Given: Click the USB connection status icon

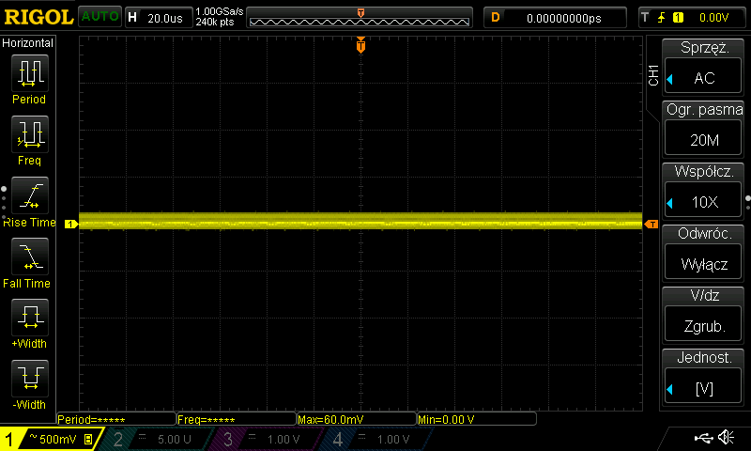Looking at the screenshot, I should [x=703, y=438].
